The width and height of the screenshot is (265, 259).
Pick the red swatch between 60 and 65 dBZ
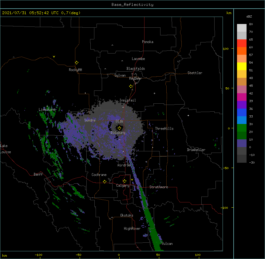242,43
